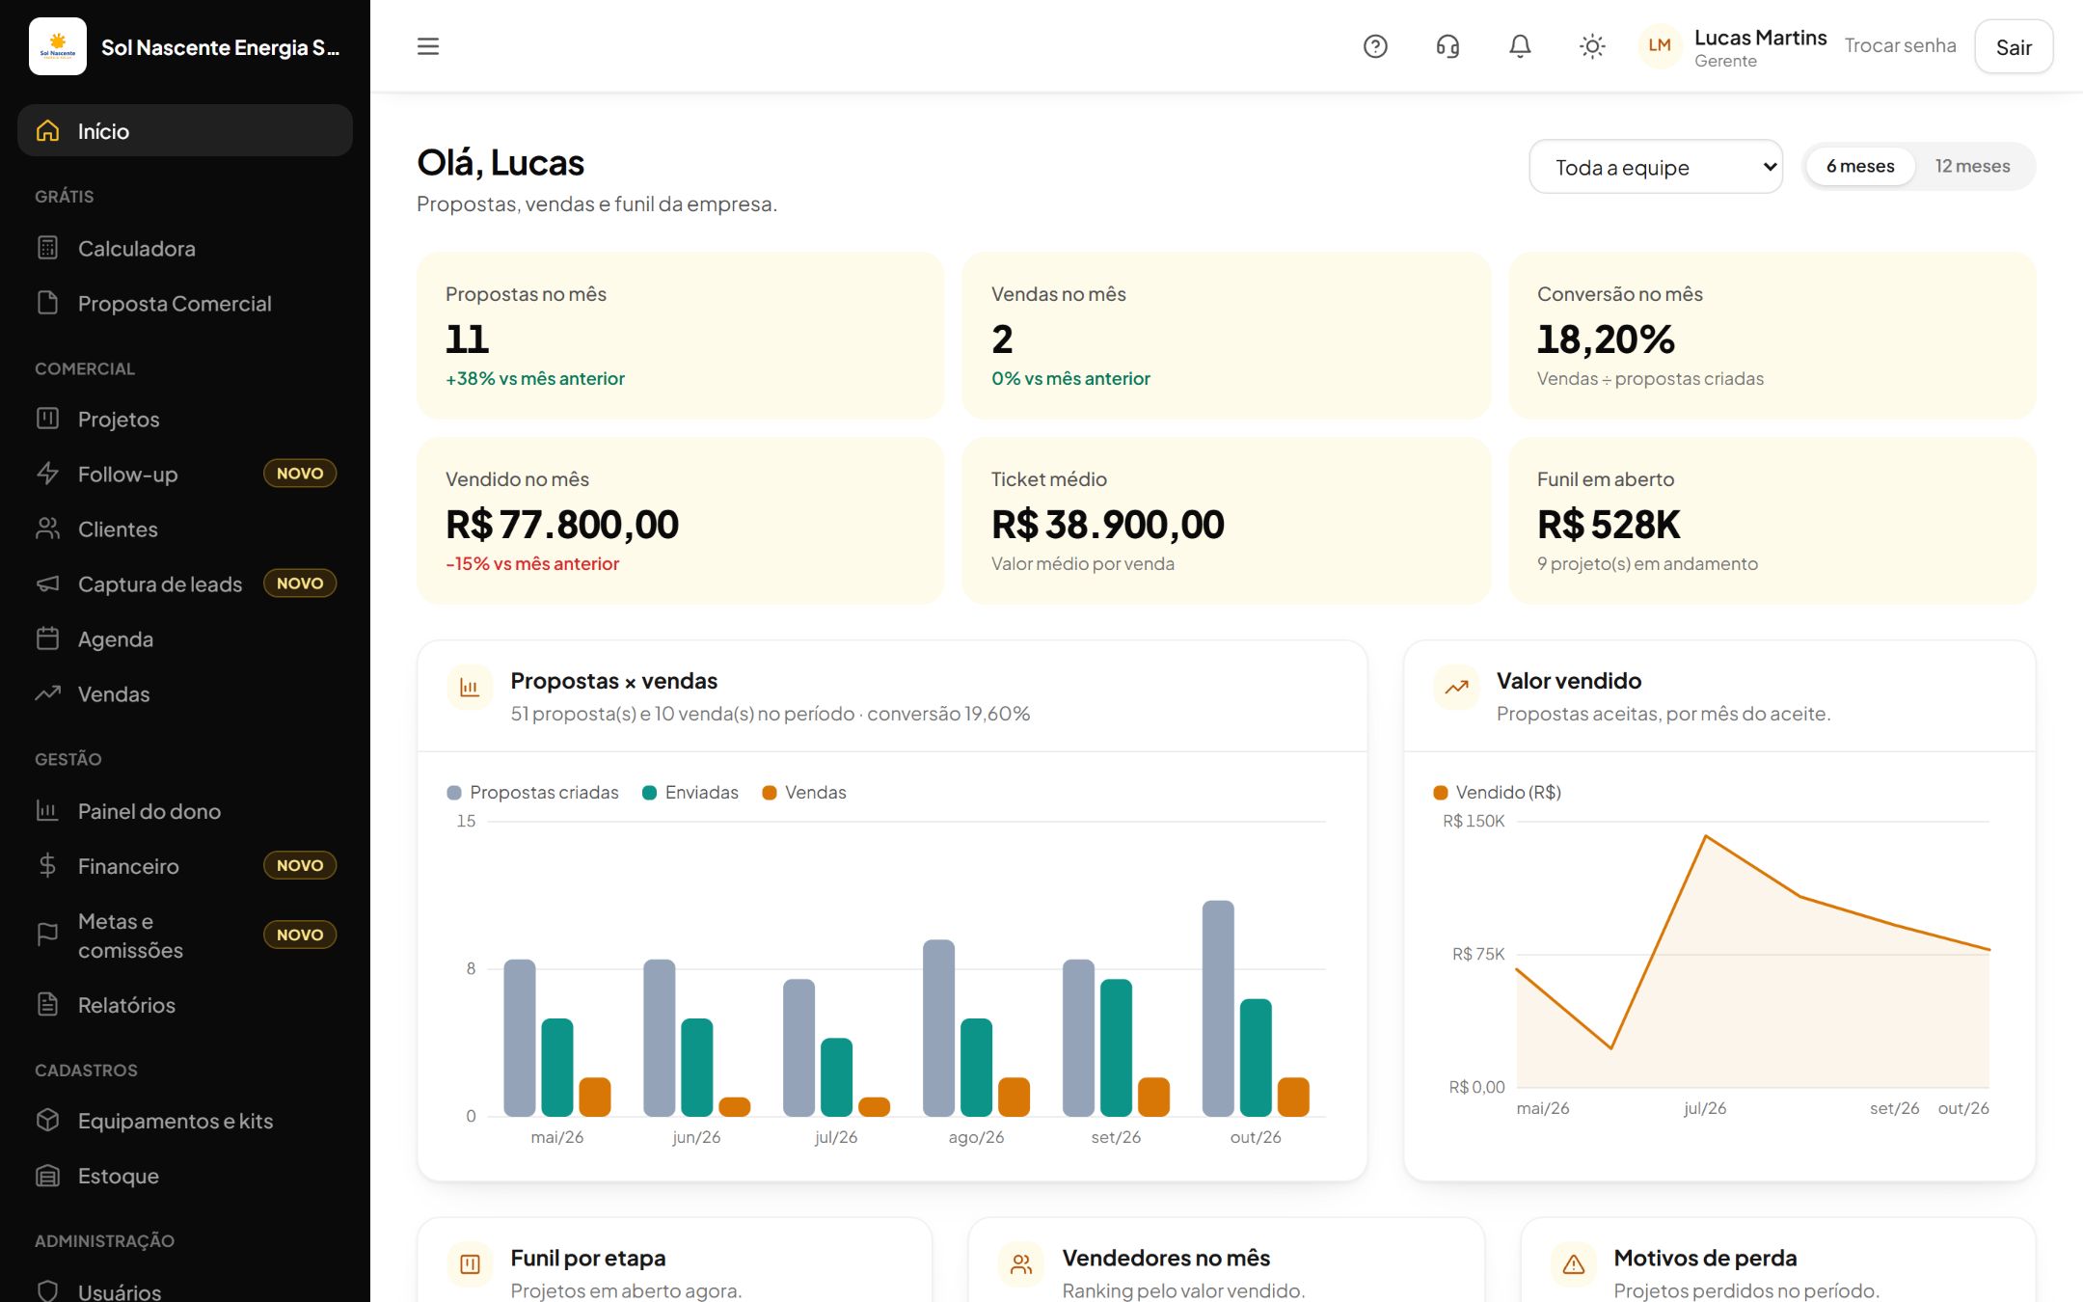
Task: Select the 6 meses period option
Action: [x=1860, y=166]
